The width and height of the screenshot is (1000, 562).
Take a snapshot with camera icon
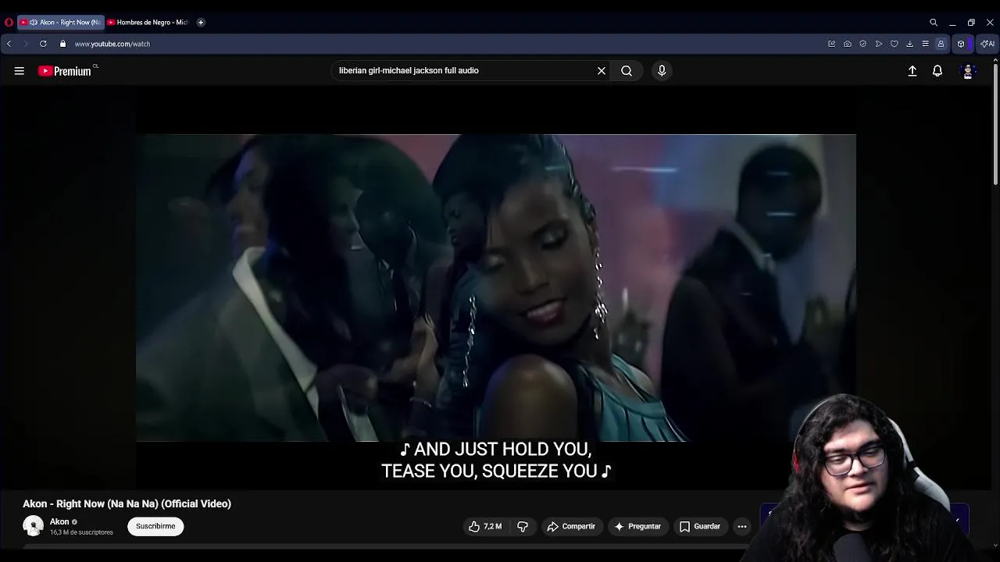[x=848, y=44]
